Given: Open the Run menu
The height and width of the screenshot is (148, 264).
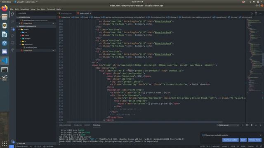Looking at the screenshot, I should [43, 9].
